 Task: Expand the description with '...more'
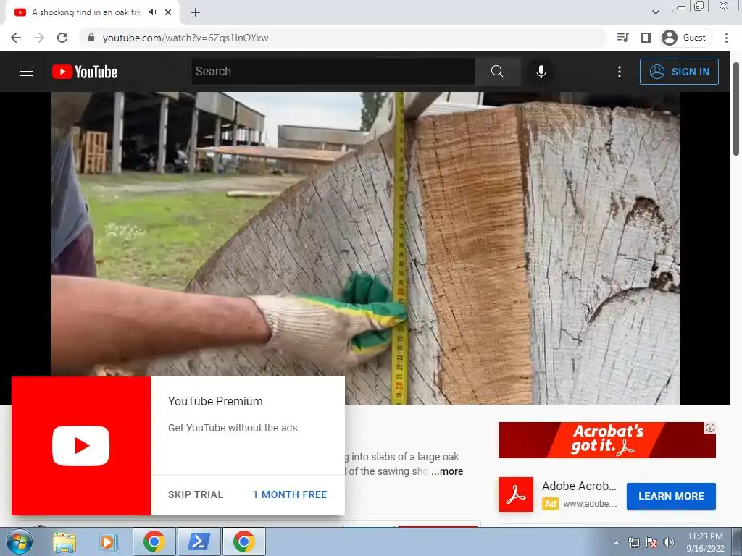[447, 471]
